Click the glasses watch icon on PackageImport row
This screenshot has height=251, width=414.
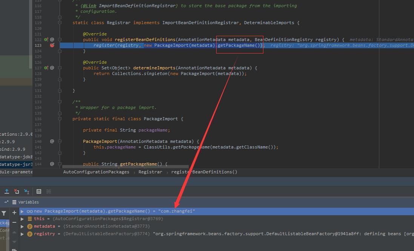point(29,211)
